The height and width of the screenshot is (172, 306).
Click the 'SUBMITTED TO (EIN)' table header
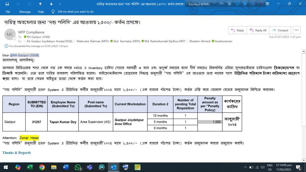(37, 104)
